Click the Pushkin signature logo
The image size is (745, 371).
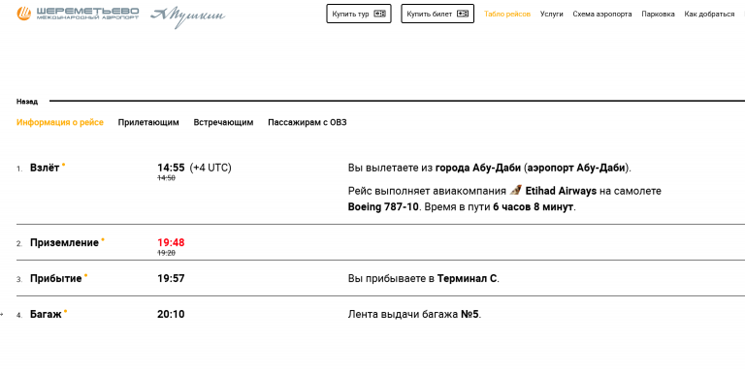(x=187, y=17)
